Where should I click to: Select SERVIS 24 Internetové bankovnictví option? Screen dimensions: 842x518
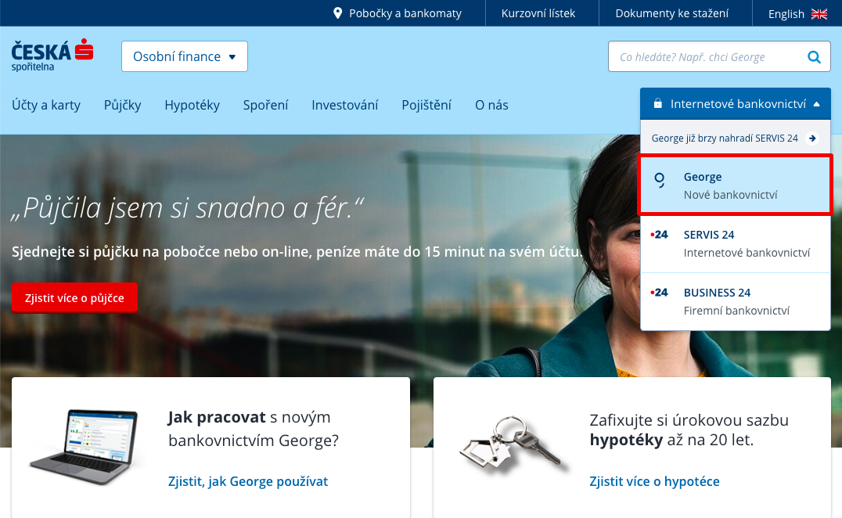pyautogui.click(x=735, y=243)
